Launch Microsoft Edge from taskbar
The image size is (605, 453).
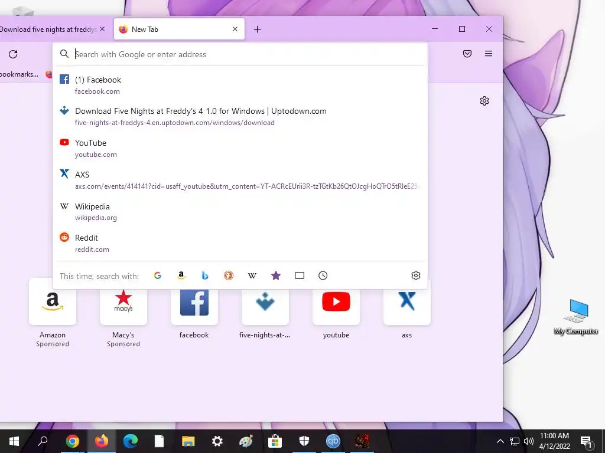coord(131,441)
